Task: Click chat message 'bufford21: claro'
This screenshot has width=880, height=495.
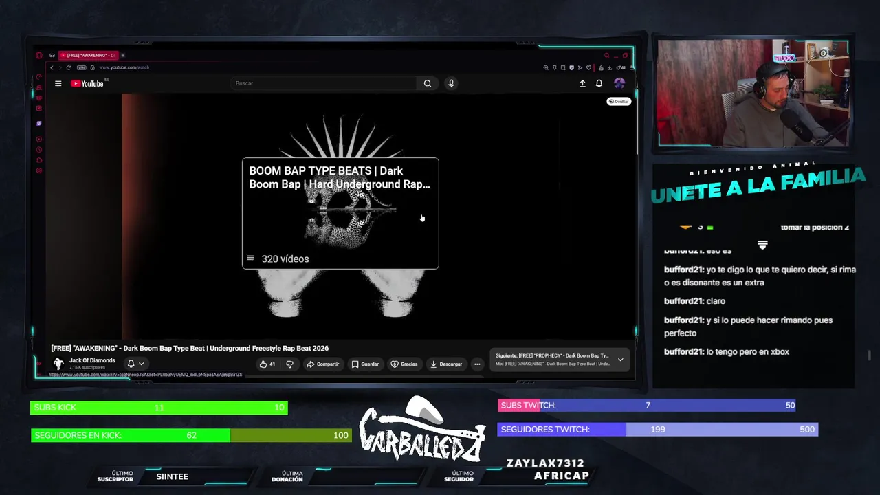Action: pyautogui.click(x=694, y=301)
